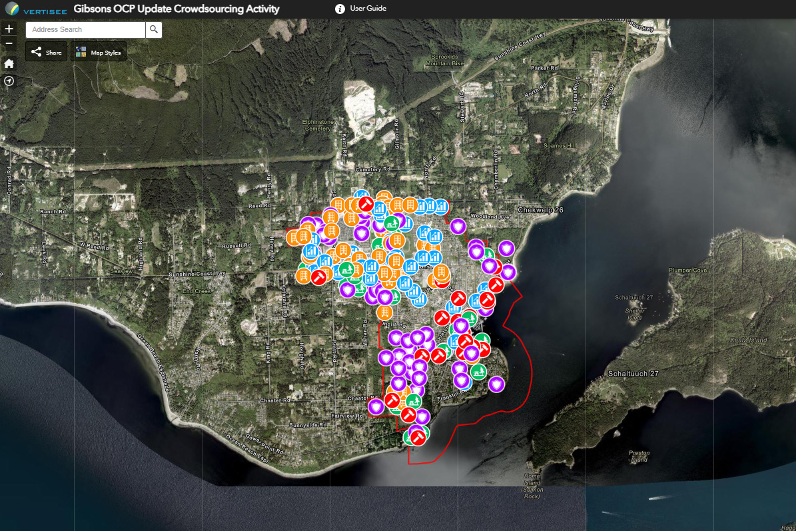Click the Gower Point Rd label
This screenshot has height=531, width=796.
point(264,442)
